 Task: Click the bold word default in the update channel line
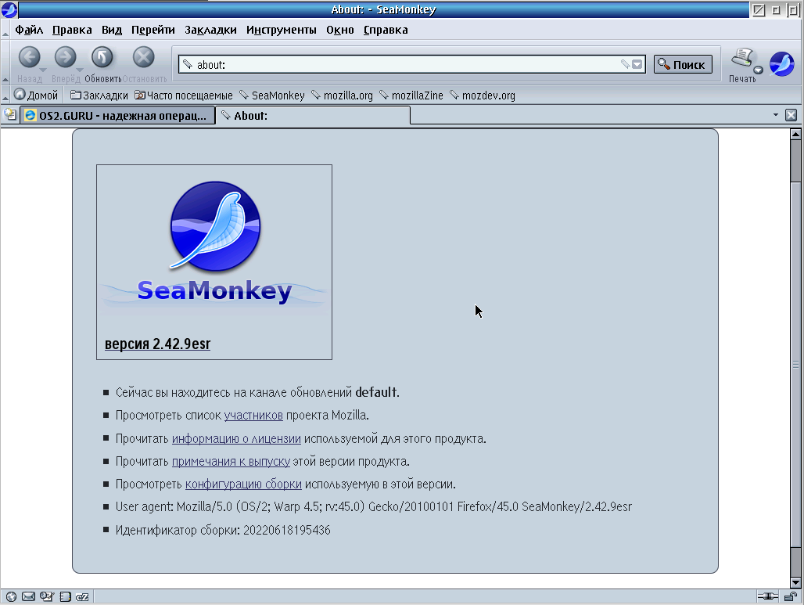pos(376,393)
